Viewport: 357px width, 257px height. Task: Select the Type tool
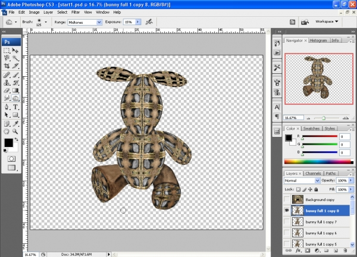point(15,107)
